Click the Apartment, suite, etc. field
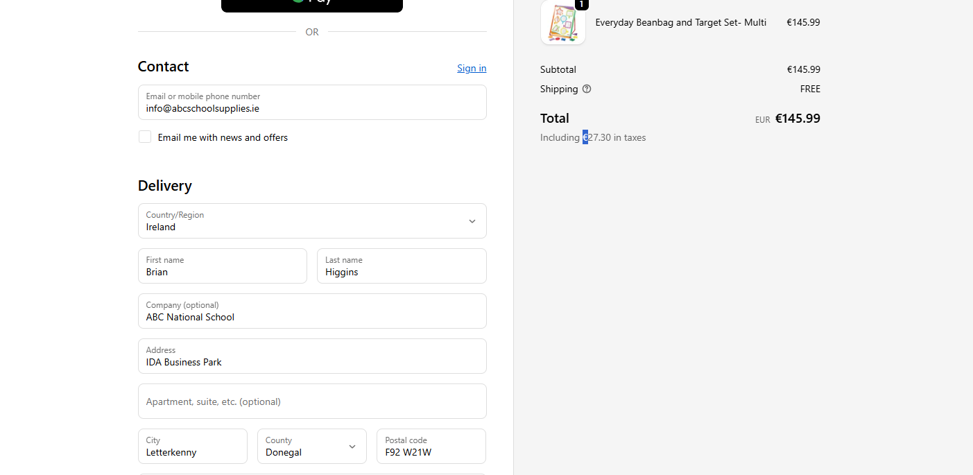This screenshot has width=973, height=475. (312, 401)
